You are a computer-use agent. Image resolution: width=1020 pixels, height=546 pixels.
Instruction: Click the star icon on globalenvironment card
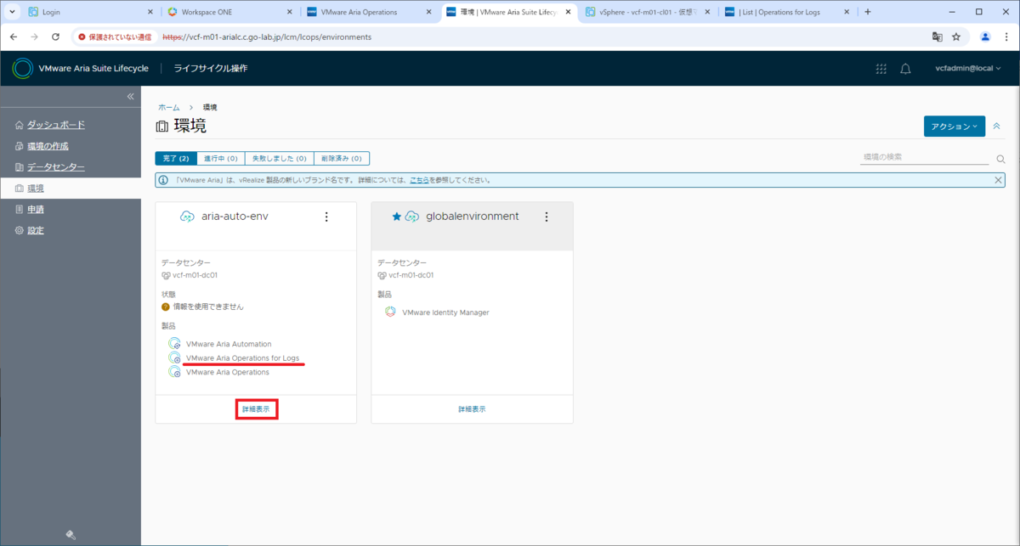click(396, 217)
